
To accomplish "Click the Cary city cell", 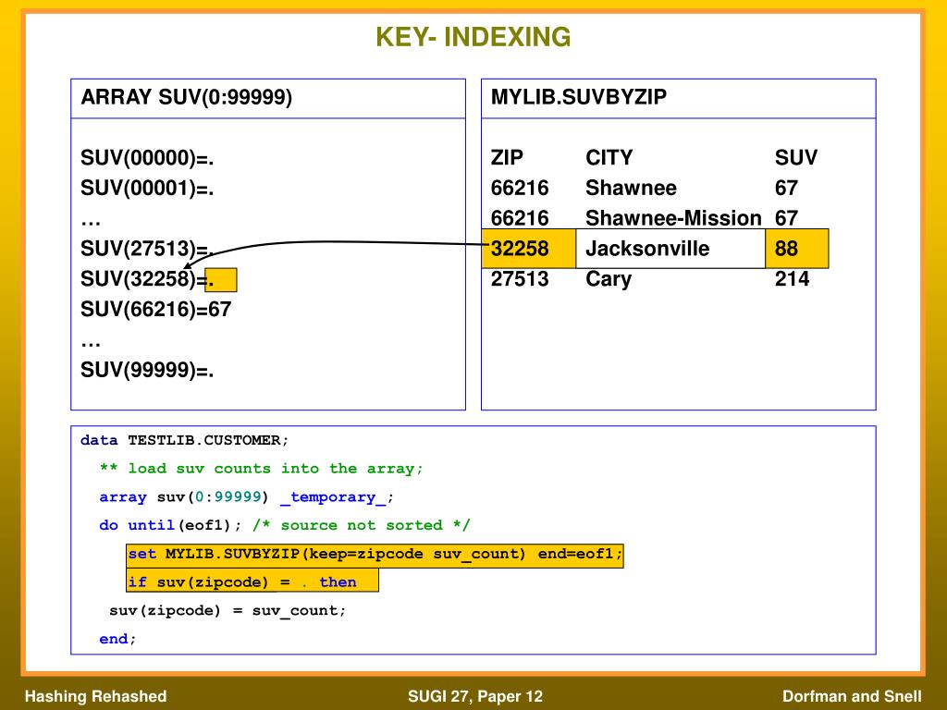I will pos(609,279).
